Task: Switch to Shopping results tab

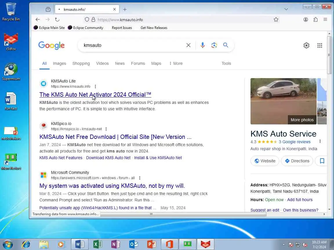Action: coord(81,63)
